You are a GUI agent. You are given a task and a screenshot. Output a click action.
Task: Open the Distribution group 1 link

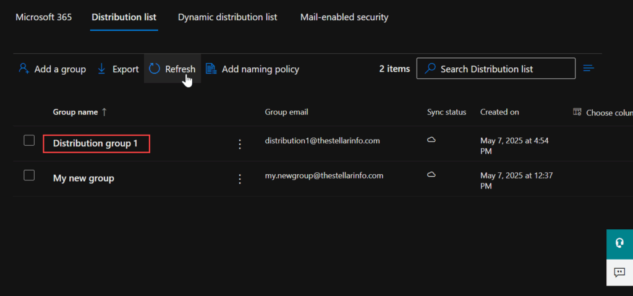pyautogui.click(x=95, y=143)
